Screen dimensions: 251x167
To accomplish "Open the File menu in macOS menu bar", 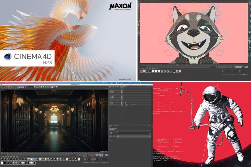I will pos(8,83).
